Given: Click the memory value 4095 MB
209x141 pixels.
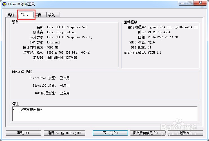Looking at the screenshot, I should pos(52,47).
